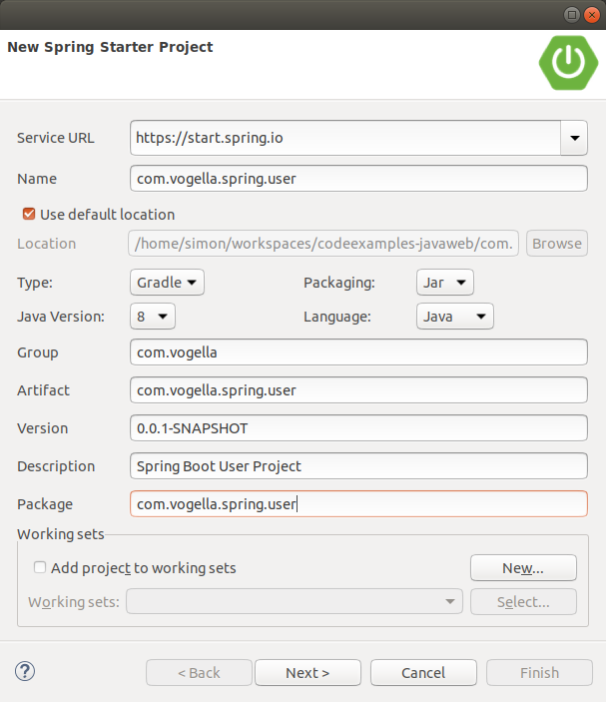The width and height of the screenshot is (606, 702).
Task: Close the dialog with the title bar X
Action: [x=591, y=14]
